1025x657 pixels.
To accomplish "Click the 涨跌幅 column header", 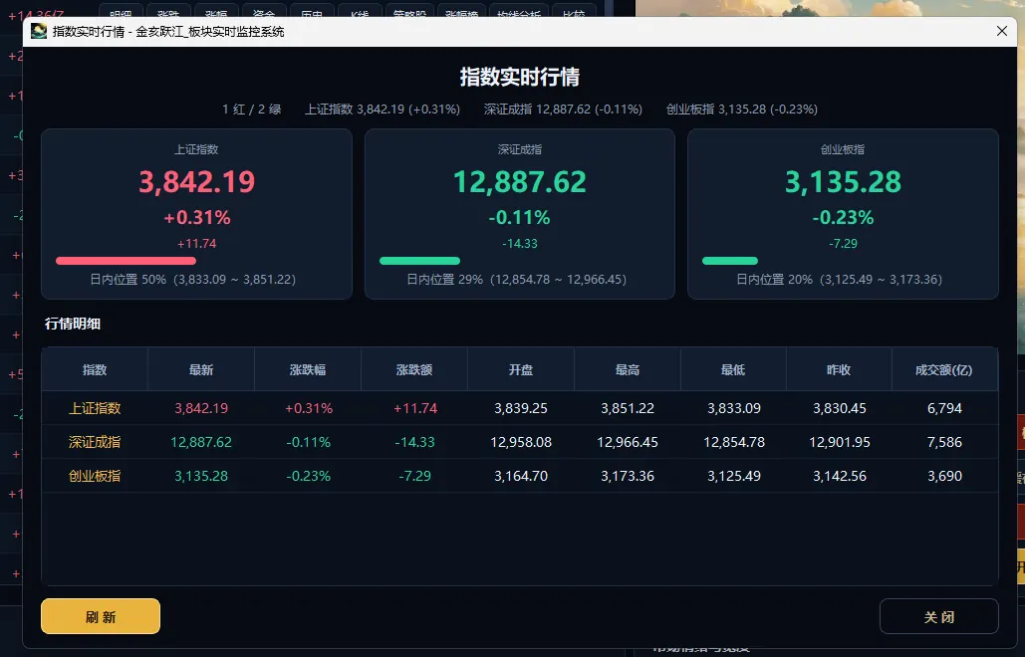I will point(307,369).
